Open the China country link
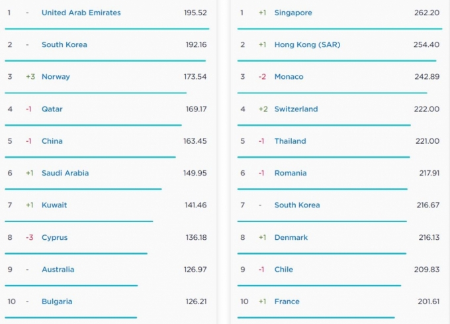This screenshot has height=324, width=450. [52, 141]
